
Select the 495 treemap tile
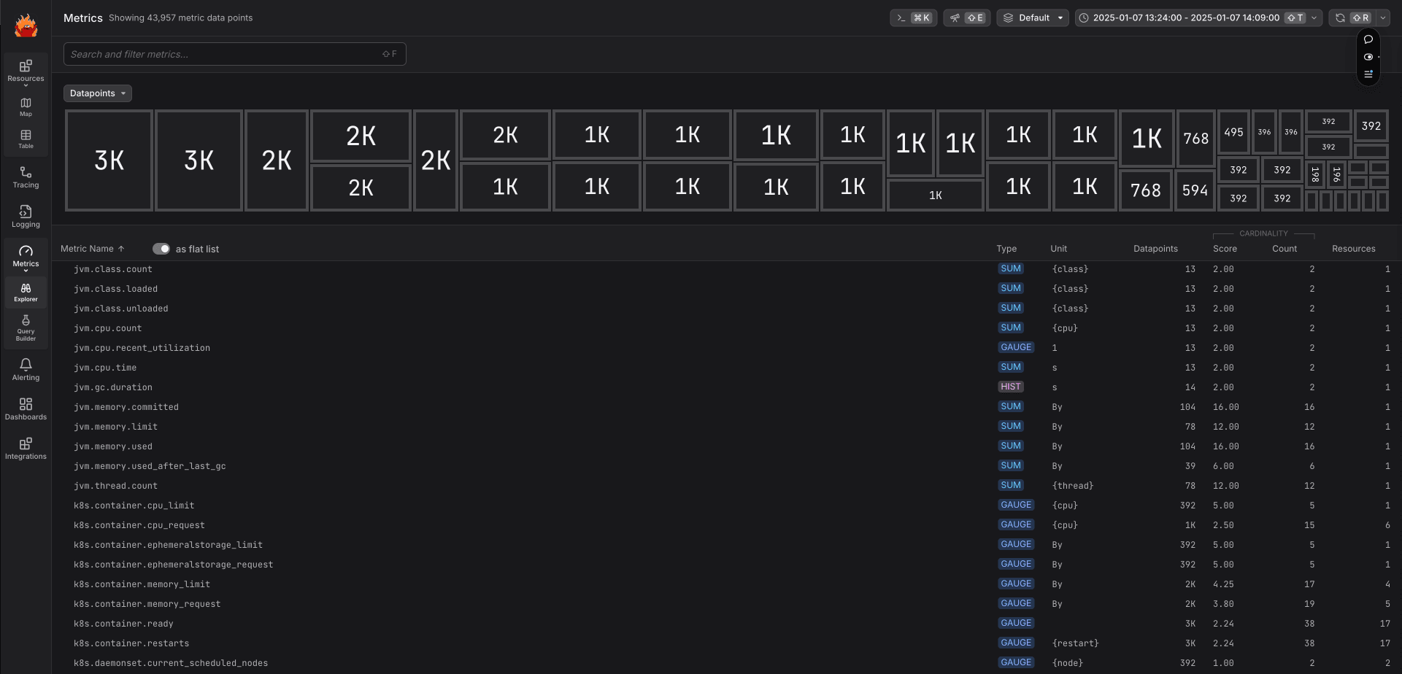click(1233, 132)
